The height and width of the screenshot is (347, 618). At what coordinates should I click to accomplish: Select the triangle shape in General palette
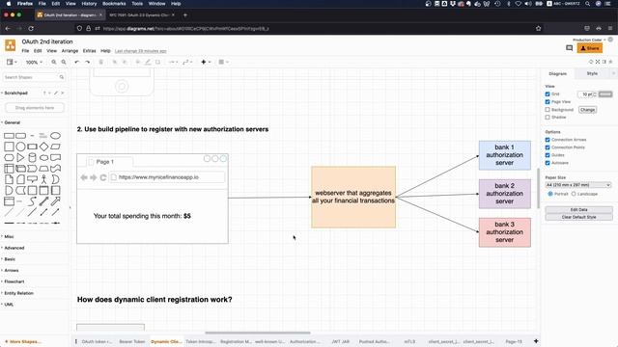click(x=20, y=158)
